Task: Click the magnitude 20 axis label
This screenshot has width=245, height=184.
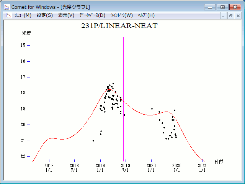Action: tap(23, 125)
